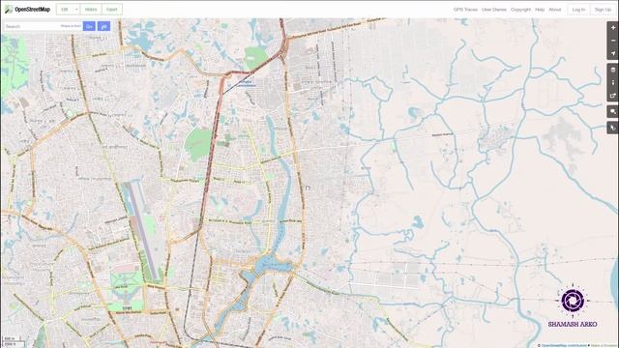Open the map Layers panel icon
Image resolution: width=619 pixels, height=348 pixels.
tap(612, 70)
